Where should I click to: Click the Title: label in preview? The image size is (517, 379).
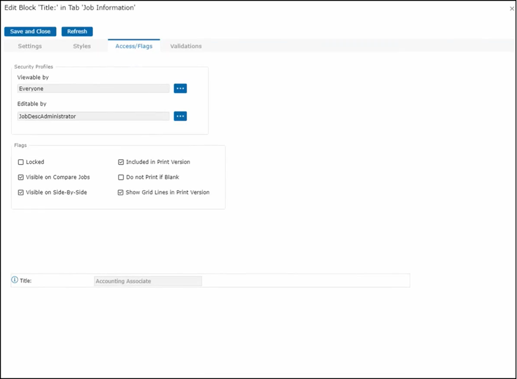coord(26,281)
